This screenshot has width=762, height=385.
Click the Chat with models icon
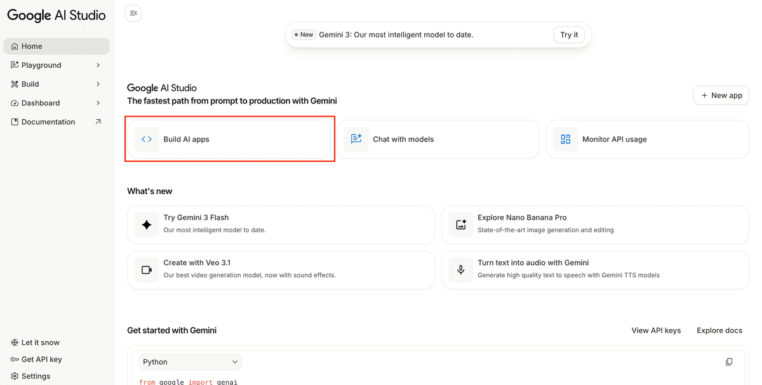pos(356,140)
